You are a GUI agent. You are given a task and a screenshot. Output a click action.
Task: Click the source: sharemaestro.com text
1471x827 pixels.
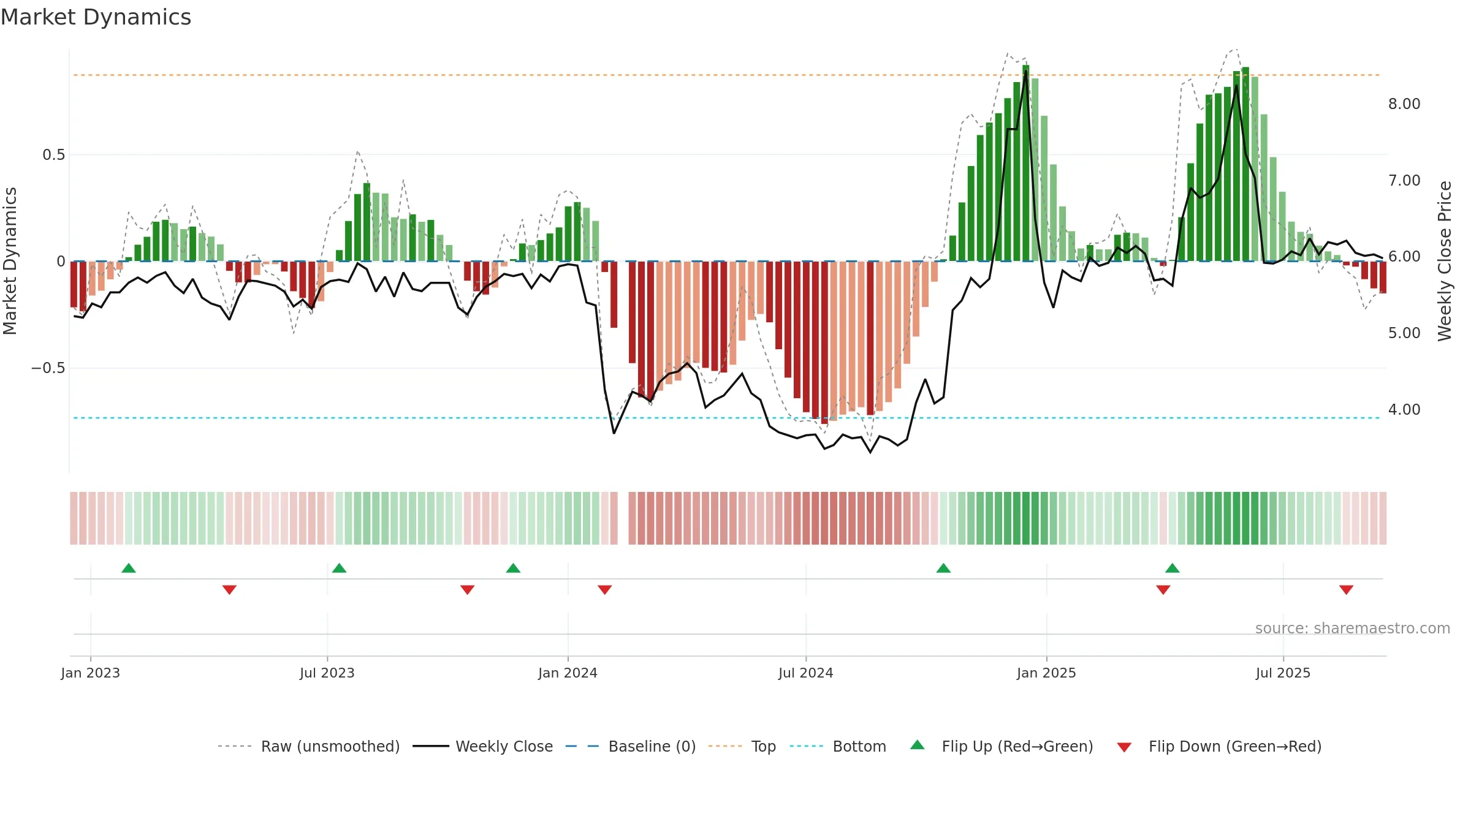1353,629
